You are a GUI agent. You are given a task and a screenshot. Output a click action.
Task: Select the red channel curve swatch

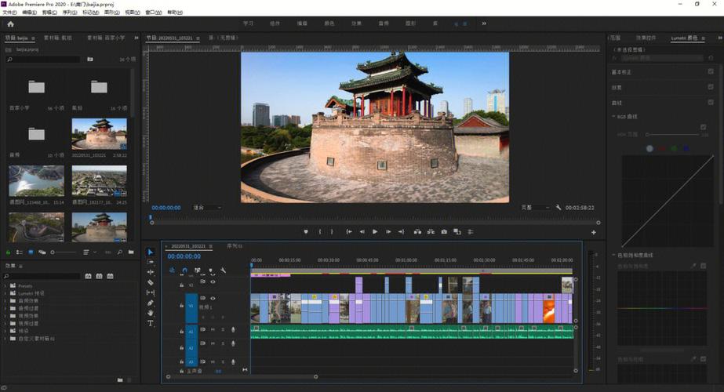[662, 149]
